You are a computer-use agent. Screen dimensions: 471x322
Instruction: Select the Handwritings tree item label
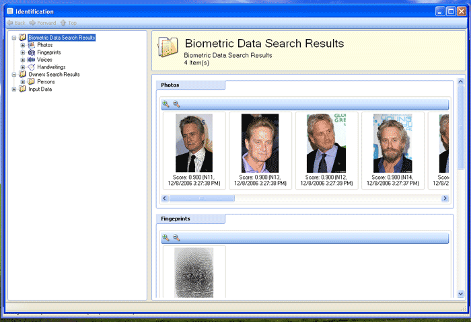click(51, 67)
